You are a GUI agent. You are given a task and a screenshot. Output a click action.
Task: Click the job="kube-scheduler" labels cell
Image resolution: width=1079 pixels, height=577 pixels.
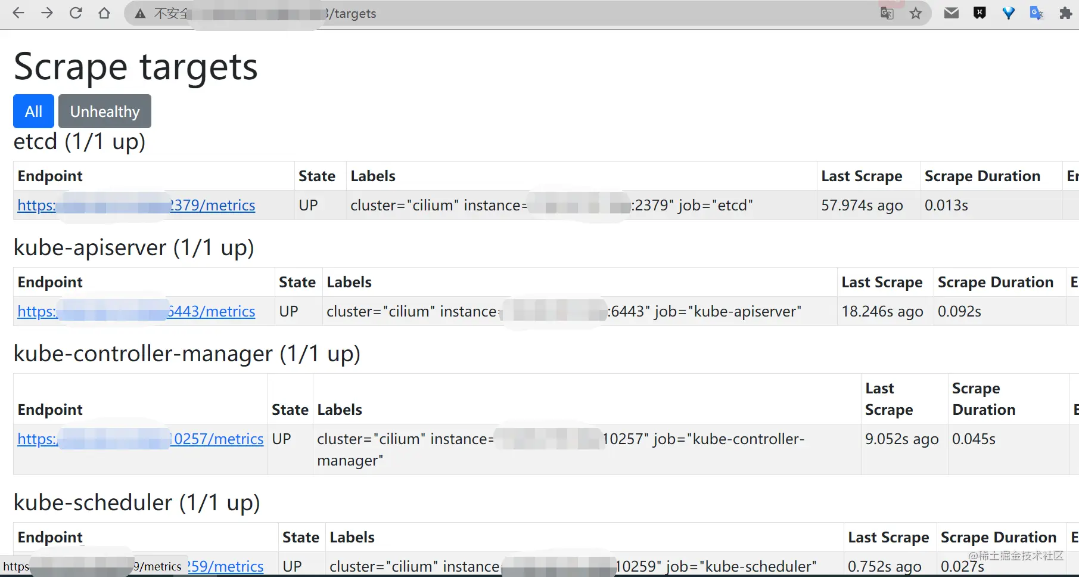point(584,565)
